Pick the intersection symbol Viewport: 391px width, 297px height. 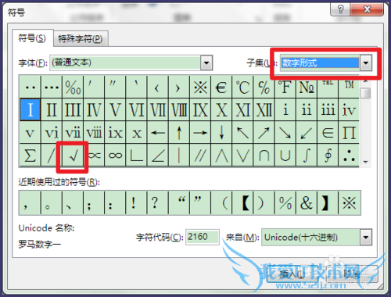264,156
